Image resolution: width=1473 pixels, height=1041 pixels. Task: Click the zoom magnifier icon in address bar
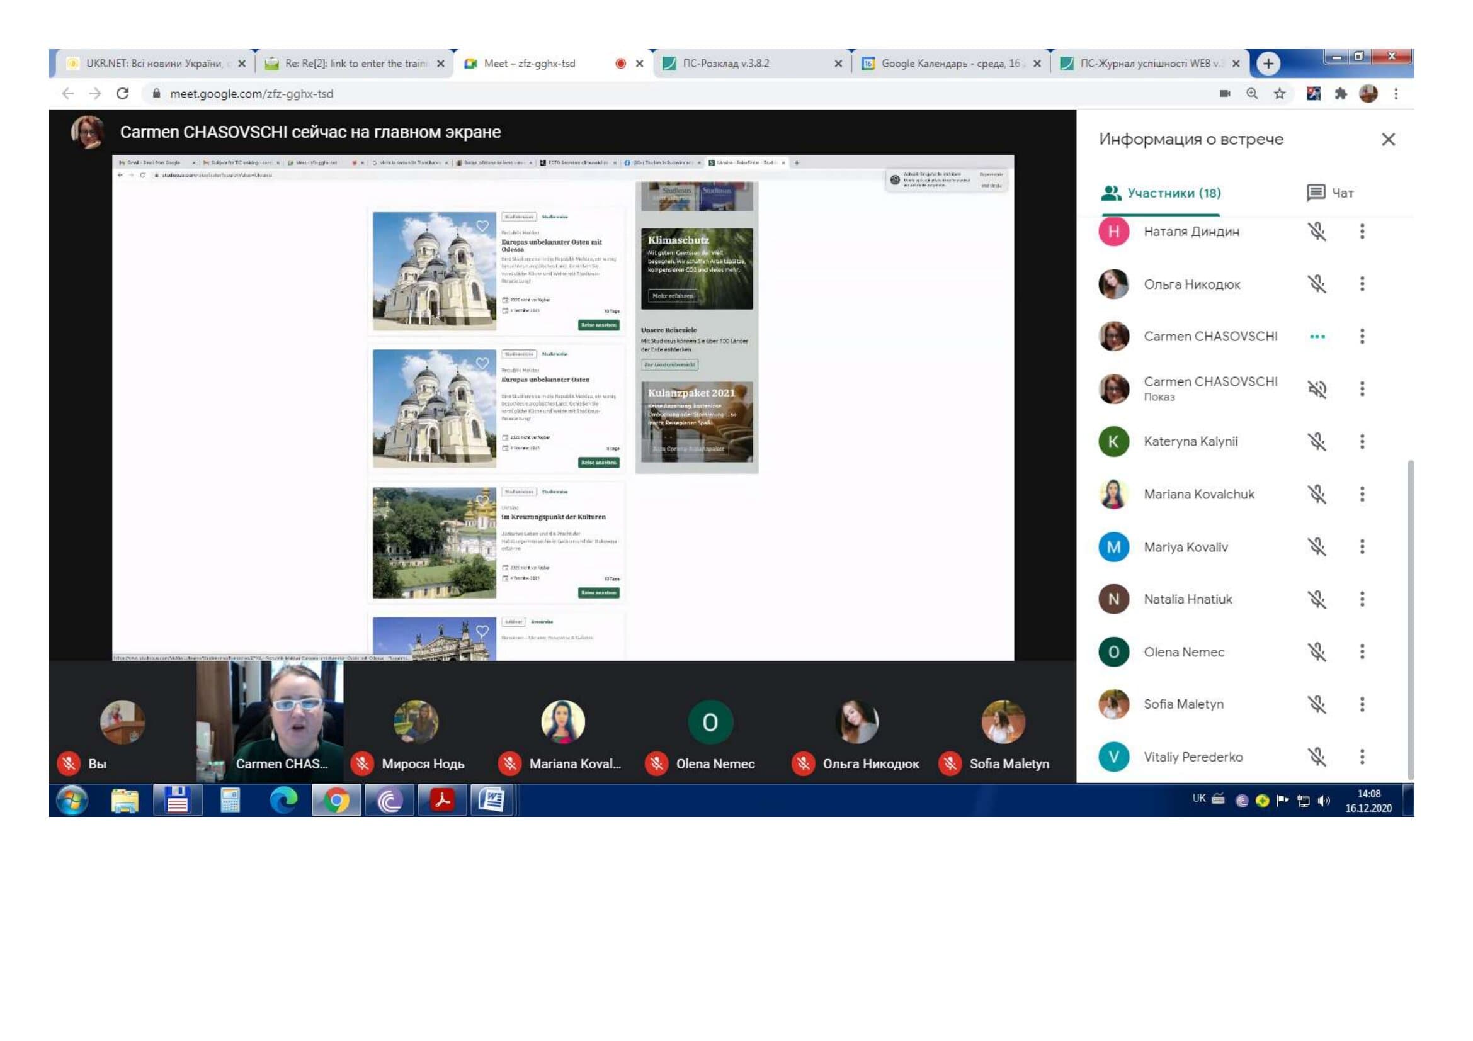(x=1252, y=94)
